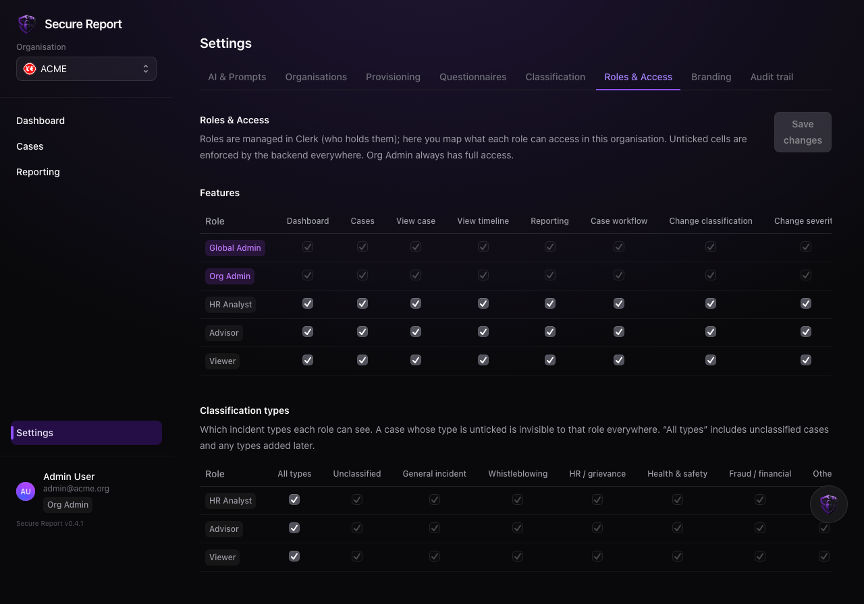This screenshot has height=604, width=864.
Task: Untick Dashboard access for HR Analyst
Action: click(308, 303)
